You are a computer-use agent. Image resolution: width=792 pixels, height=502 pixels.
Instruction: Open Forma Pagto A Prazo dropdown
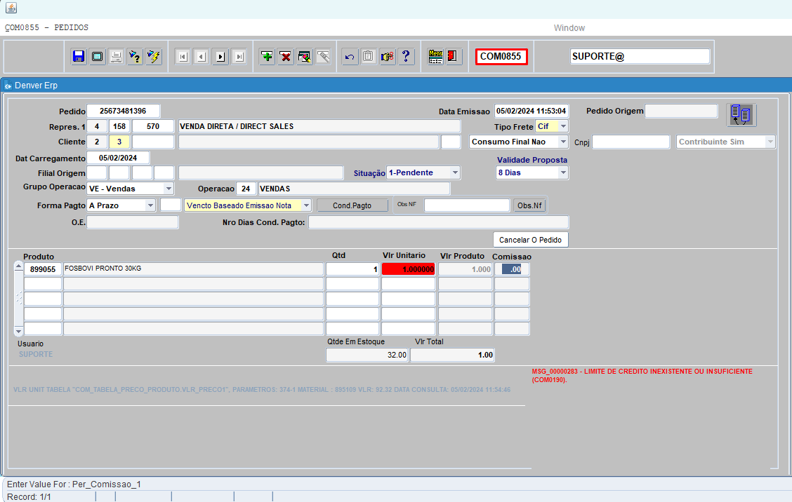[150, 205]
